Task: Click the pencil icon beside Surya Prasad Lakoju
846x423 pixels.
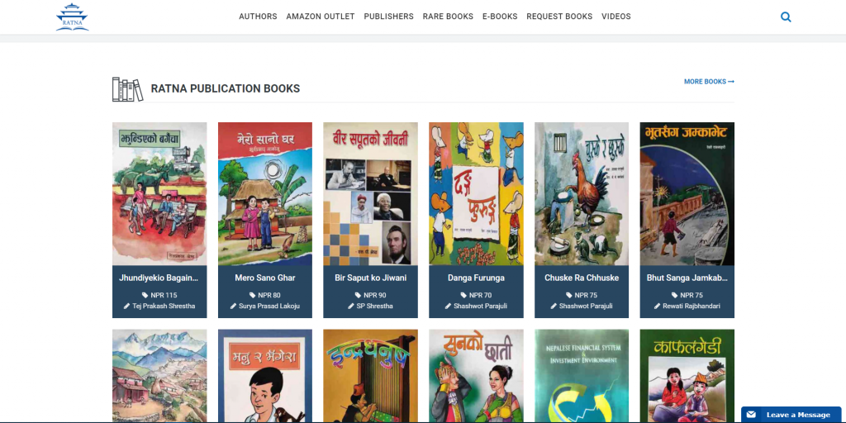Action: (x=234, y=306)
